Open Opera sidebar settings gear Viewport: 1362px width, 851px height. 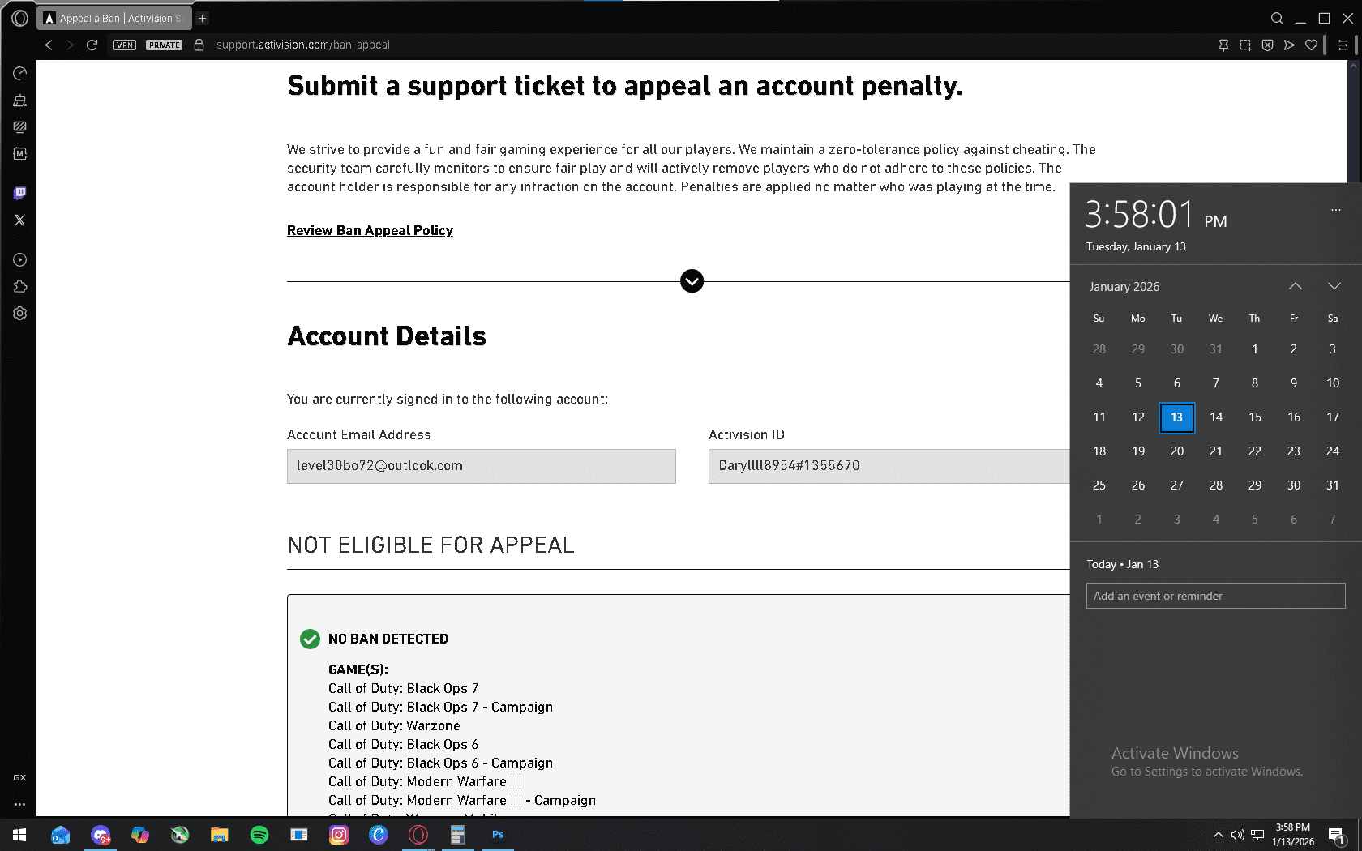(19, 314)
